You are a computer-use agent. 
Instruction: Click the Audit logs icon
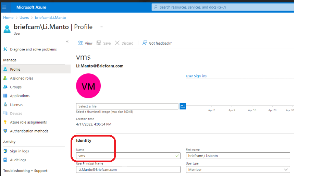[x=5, y=160]
